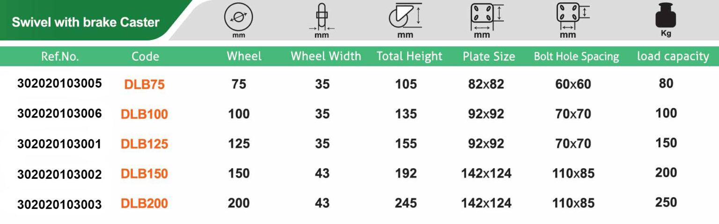This screenshot has width=719, height=224.
Task: Click the load capacity column header
Action: (x=673, y=56)
